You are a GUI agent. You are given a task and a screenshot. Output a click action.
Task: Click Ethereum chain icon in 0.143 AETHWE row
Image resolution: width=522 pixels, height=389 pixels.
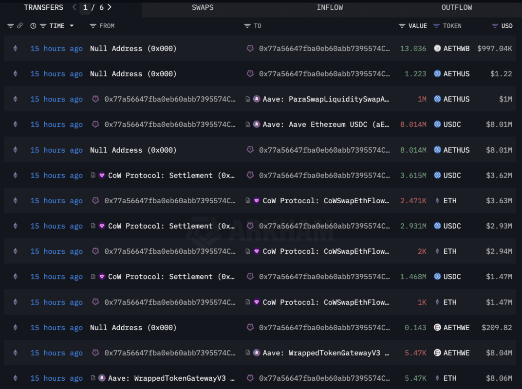pyautogui.click(x=15, y=328)
